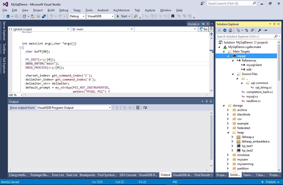
Task: Click the feedback icon beside Quick Launch
Action: tap(202, 3)
